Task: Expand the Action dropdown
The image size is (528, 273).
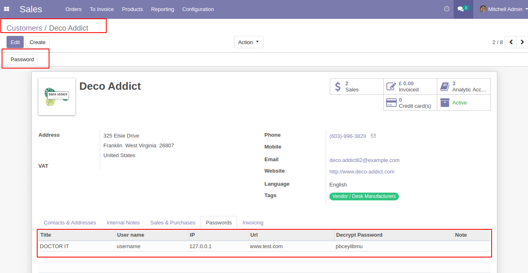Action: pyautogui.click(x=248, y=42)
